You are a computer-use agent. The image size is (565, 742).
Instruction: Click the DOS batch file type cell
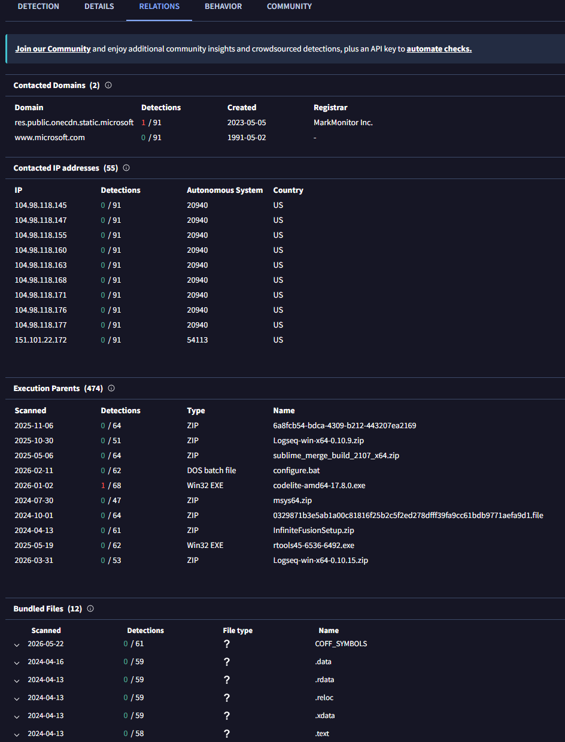pos(211,470)
